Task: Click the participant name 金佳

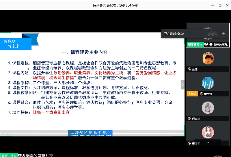Action: (x=195, y=69)
